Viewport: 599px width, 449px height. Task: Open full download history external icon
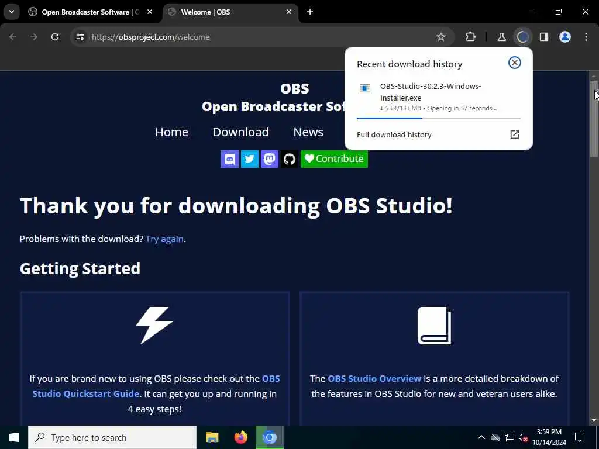pyautogui.click(x=515, y=134)
